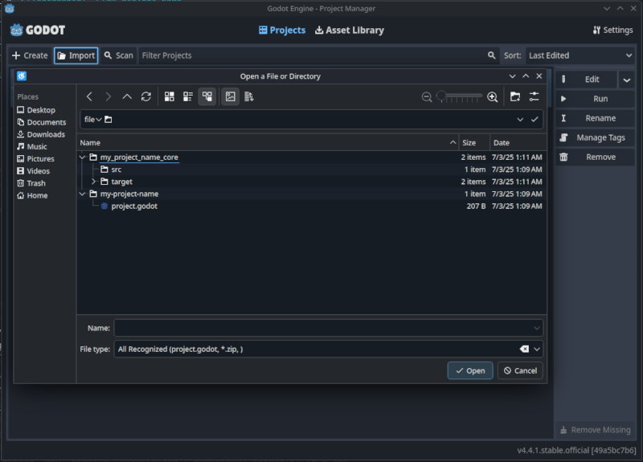Viewport: 643px width, 462px height.
Task: Expand location history dropdown arrow
Action: point(520,119)
